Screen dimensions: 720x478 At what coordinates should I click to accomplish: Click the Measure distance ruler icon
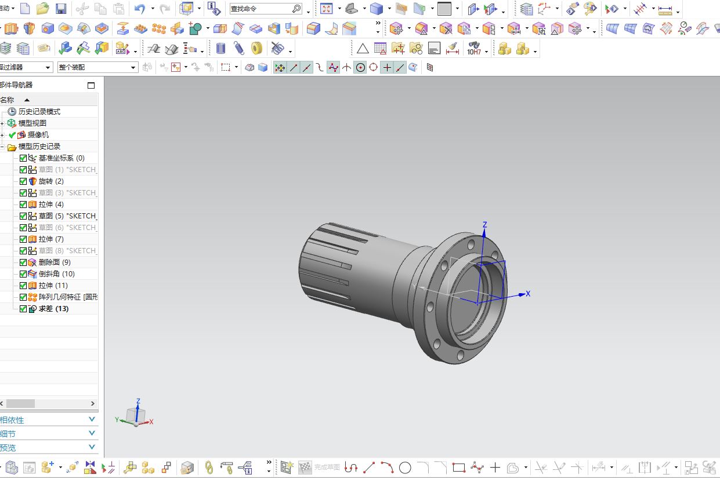pos(665,9)
